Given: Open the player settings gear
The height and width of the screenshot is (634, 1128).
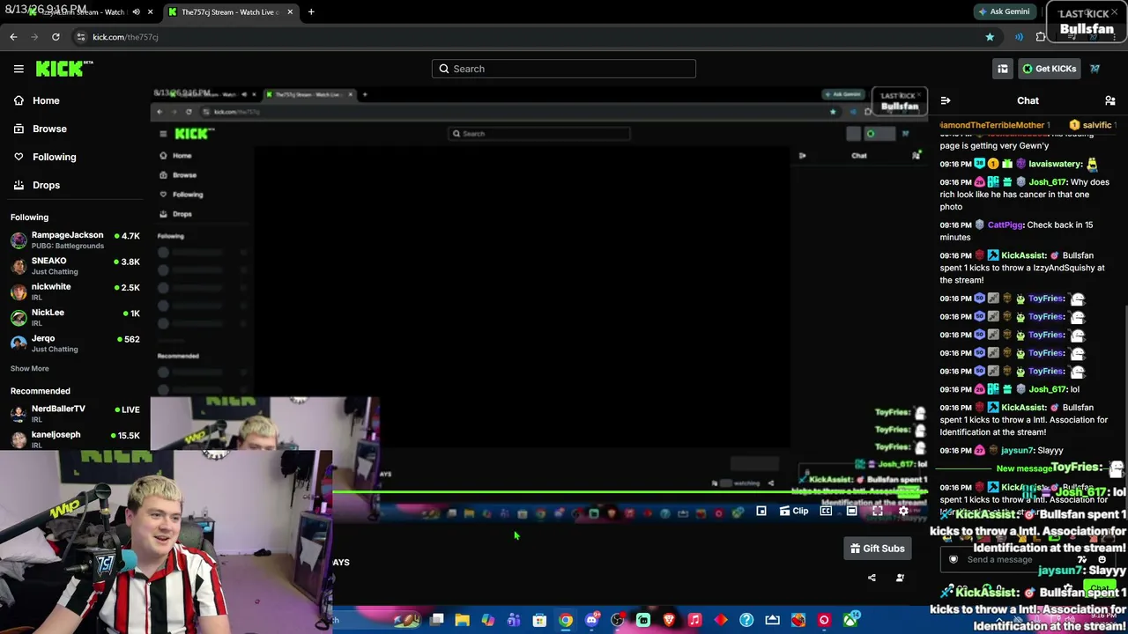Looking at the screenshot, I should (x=903, y=511).
